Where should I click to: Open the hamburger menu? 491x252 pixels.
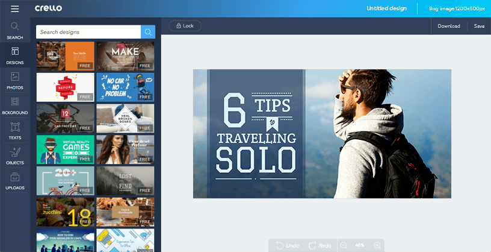14,9
